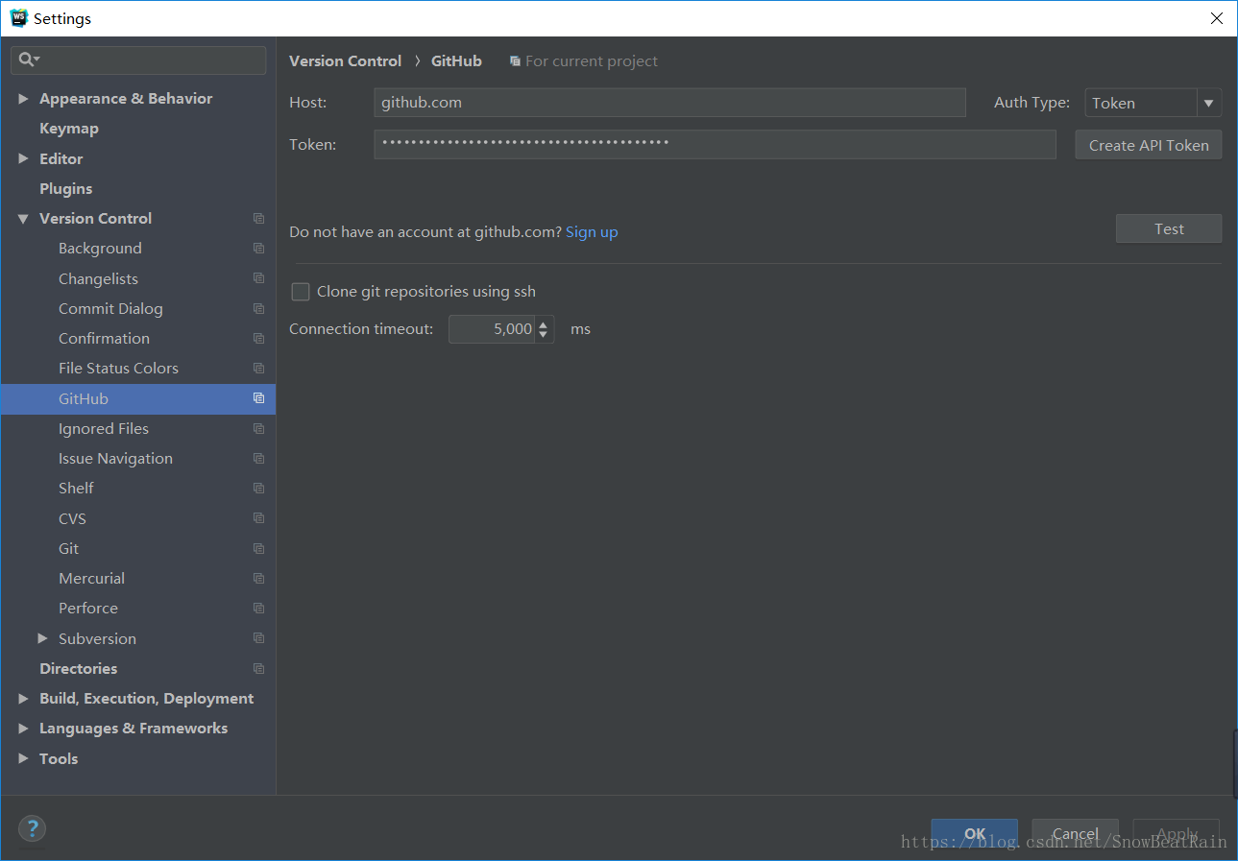Screen dimensions: 1238x861
Task: Focus the settings search box
Action: pos(138,60)
